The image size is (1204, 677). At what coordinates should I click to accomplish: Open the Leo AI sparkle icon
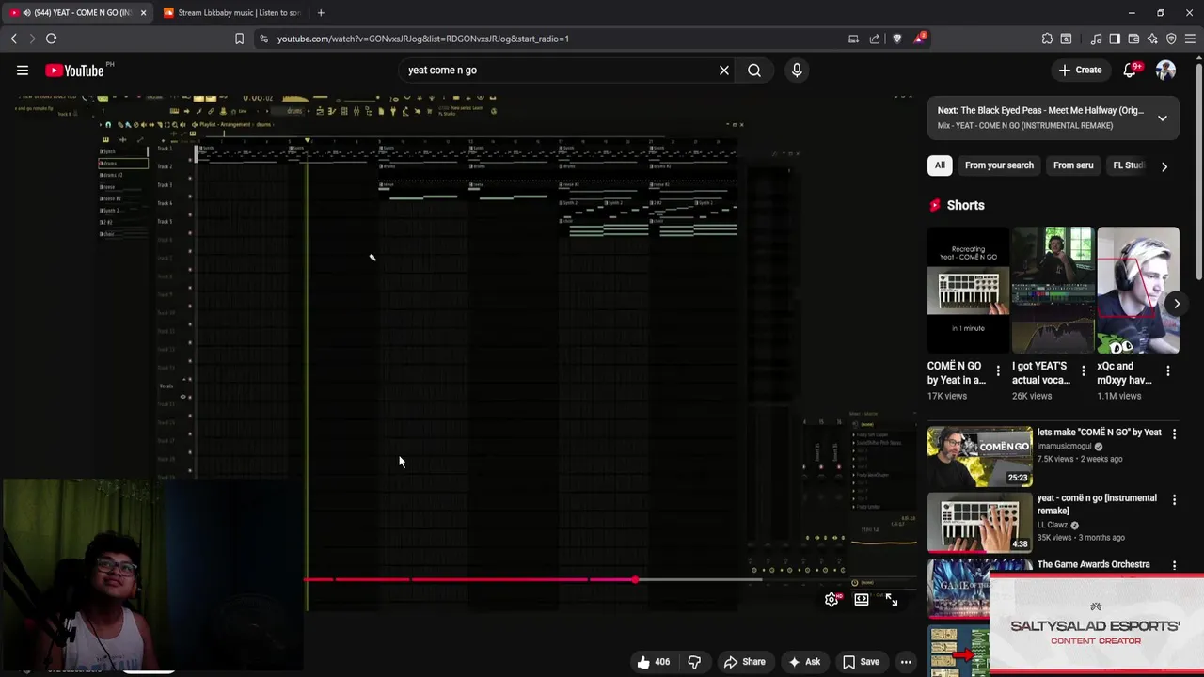[1152, 39]
